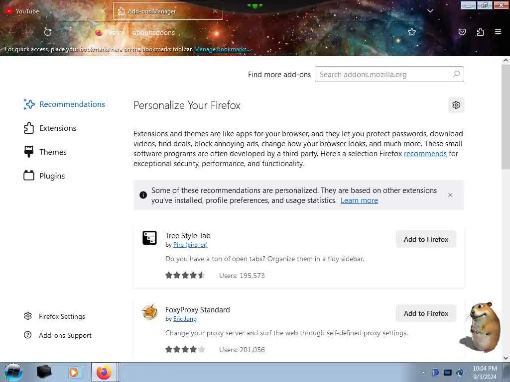Show hidden system tray icons
Image resolution: width=510 pixels, height=382 pixels.
tap(423, 373)
